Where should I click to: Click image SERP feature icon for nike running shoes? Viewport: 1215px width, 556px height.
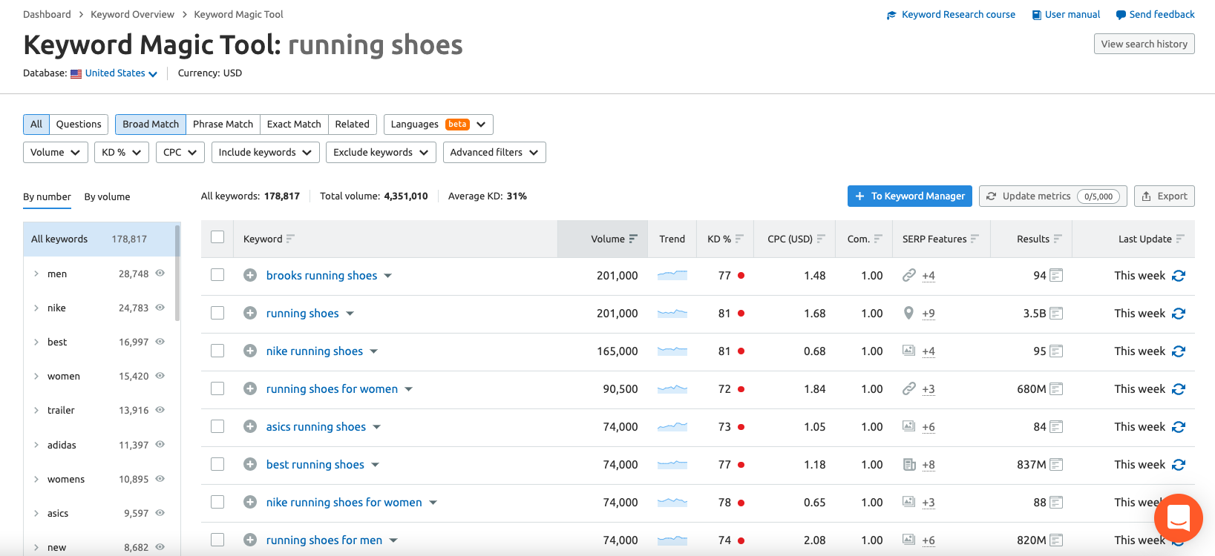point(908,350)
